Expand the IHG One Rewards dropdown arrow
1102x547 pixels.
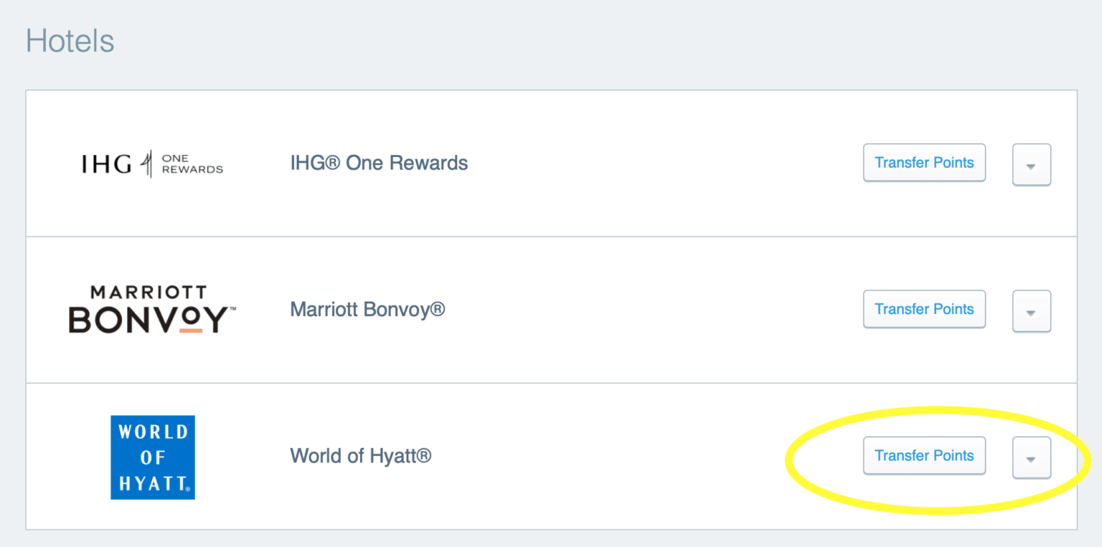click(1031, 165)
